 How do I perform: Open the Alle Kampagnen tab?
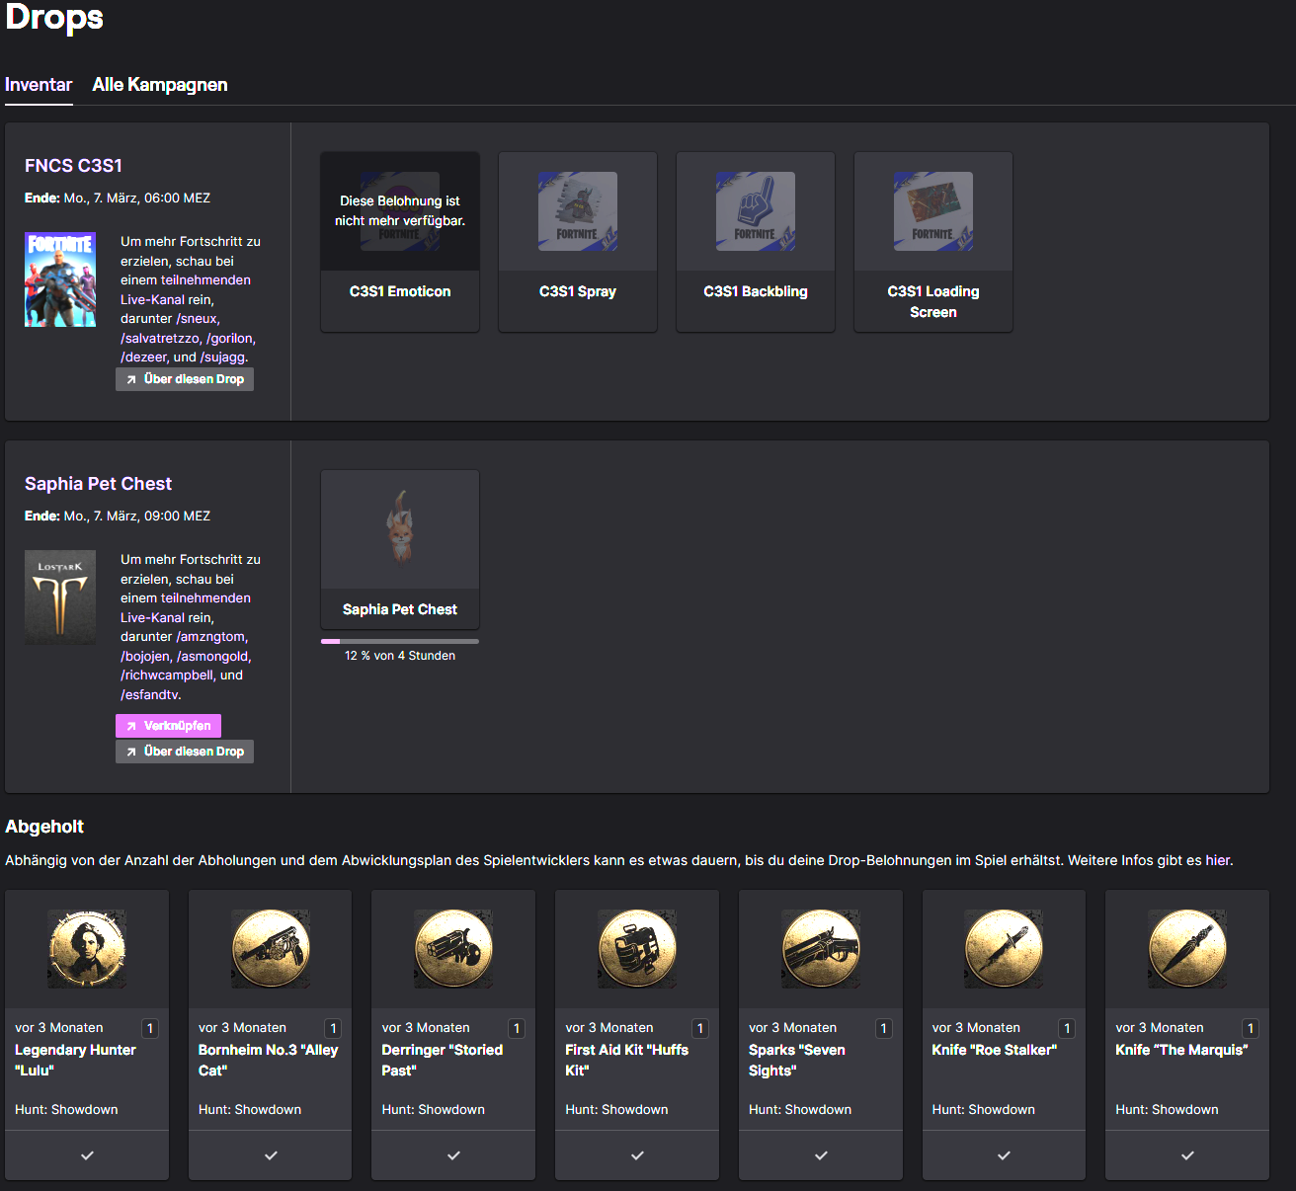pos(160,85)
